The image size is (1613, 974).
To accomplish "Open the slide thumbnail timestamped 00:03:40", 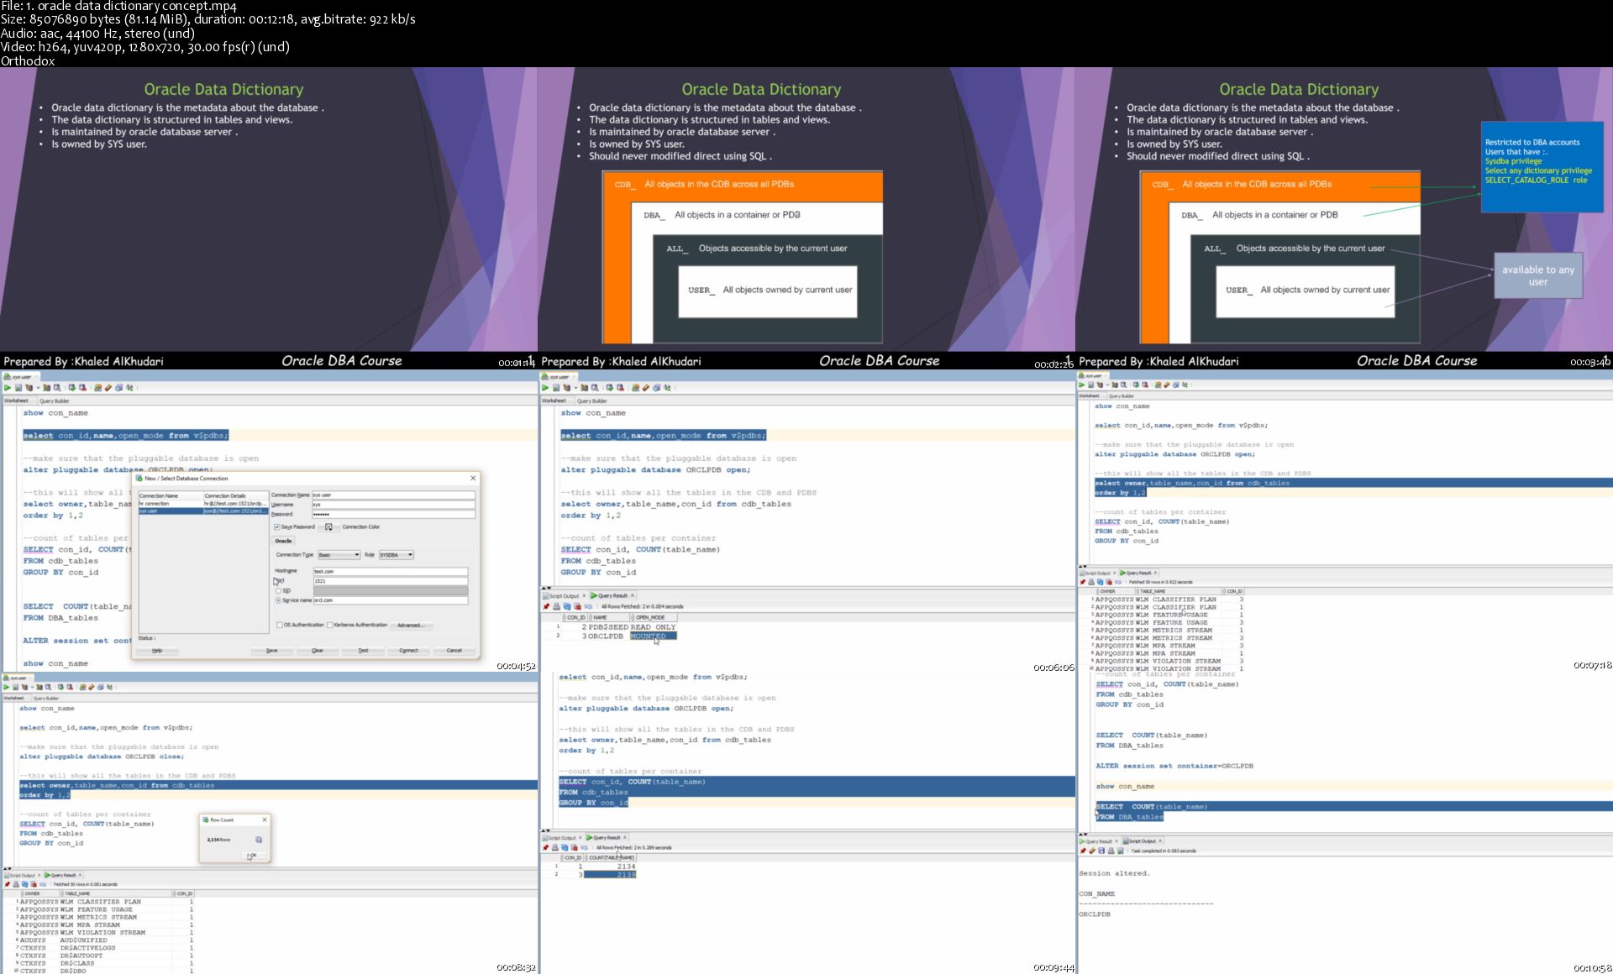I will 1344,217.
